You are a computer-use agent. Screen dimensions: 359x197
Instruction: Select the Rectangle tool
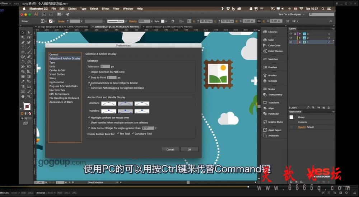[23, 52]
